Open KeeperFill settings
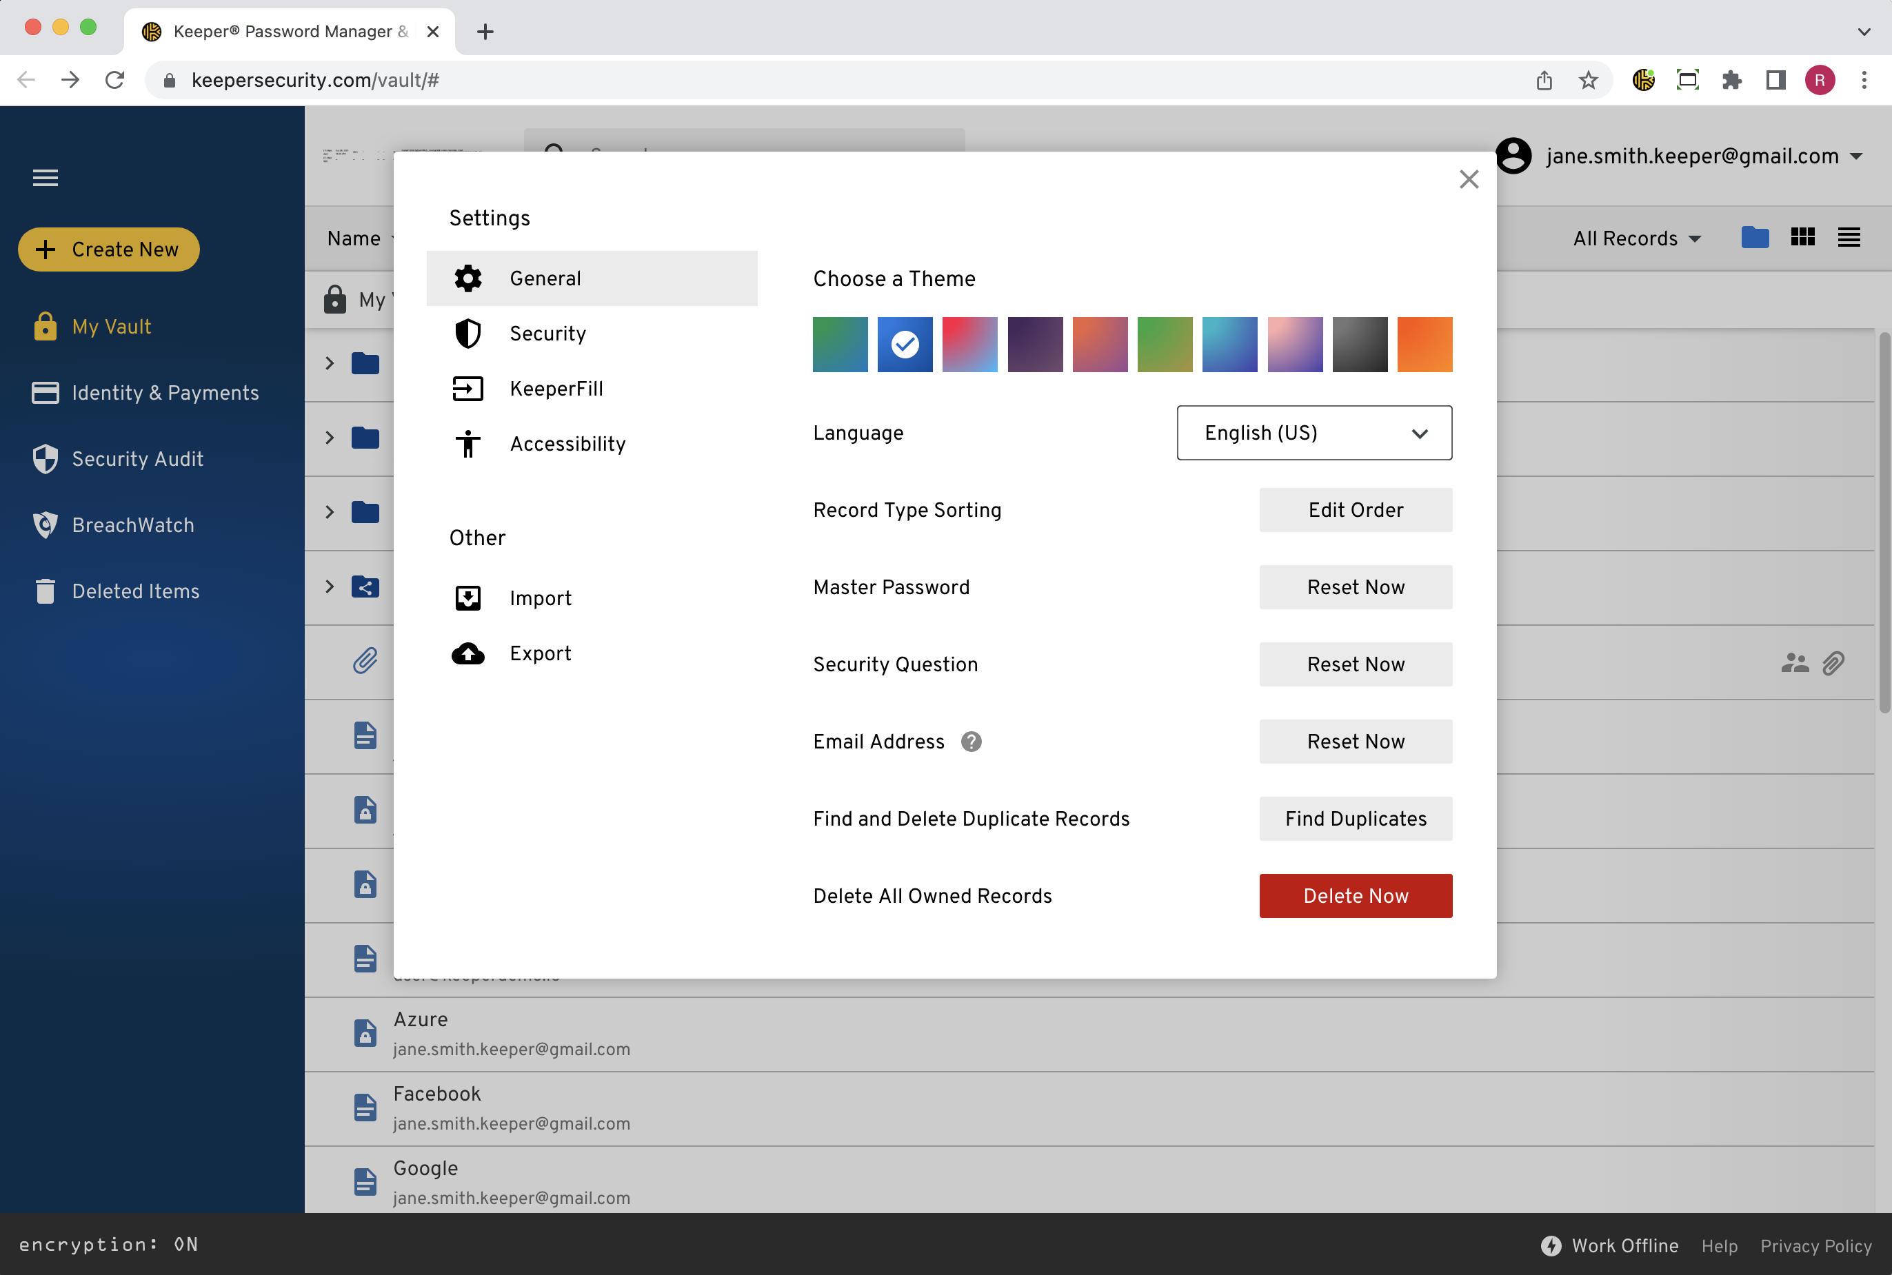The image size is (1892, 1275). [x=592, y=389]
